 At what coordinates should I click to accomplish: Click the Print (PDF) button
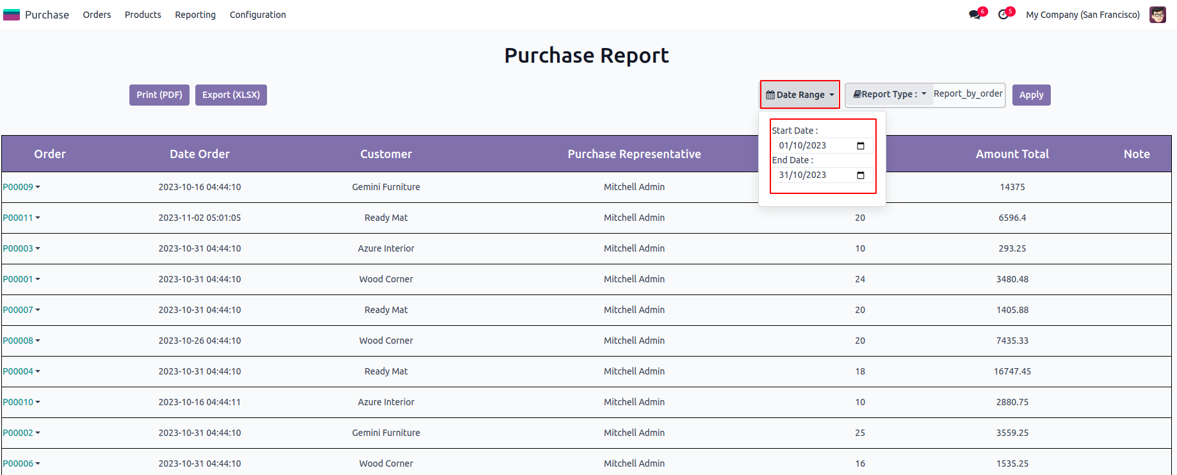[159, 95]
